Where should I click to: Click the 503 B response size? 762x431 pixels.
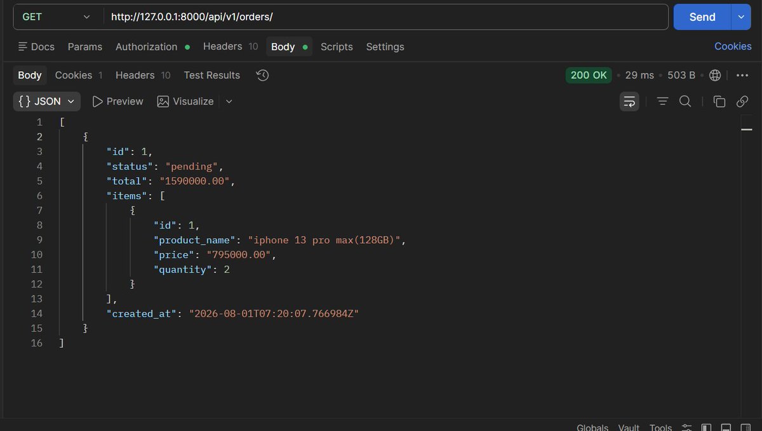click(681, 75)
